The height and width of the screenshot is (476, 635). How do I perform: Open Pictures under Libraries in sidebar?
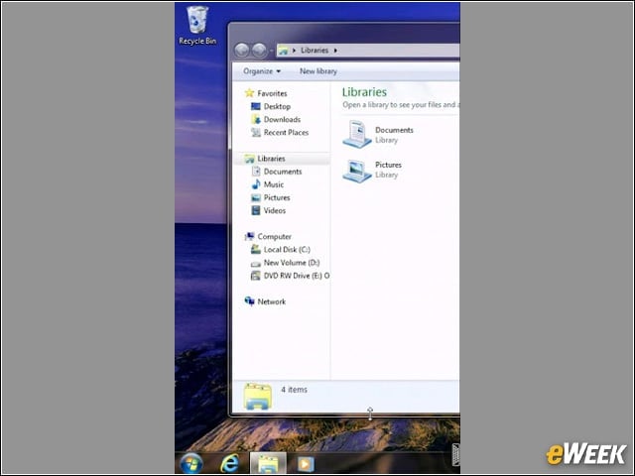(x=277, y=197)
